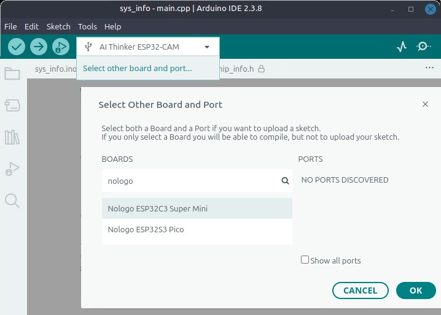Click the USB icon in board selector
Viewport: 441px width, 315px height.
click(x=88, y=47)
